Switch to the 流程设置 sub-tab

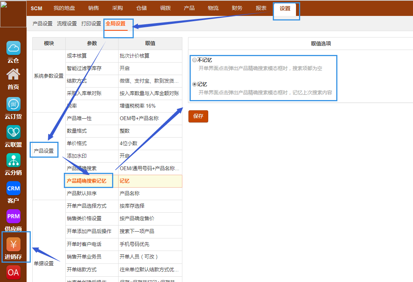67,23
